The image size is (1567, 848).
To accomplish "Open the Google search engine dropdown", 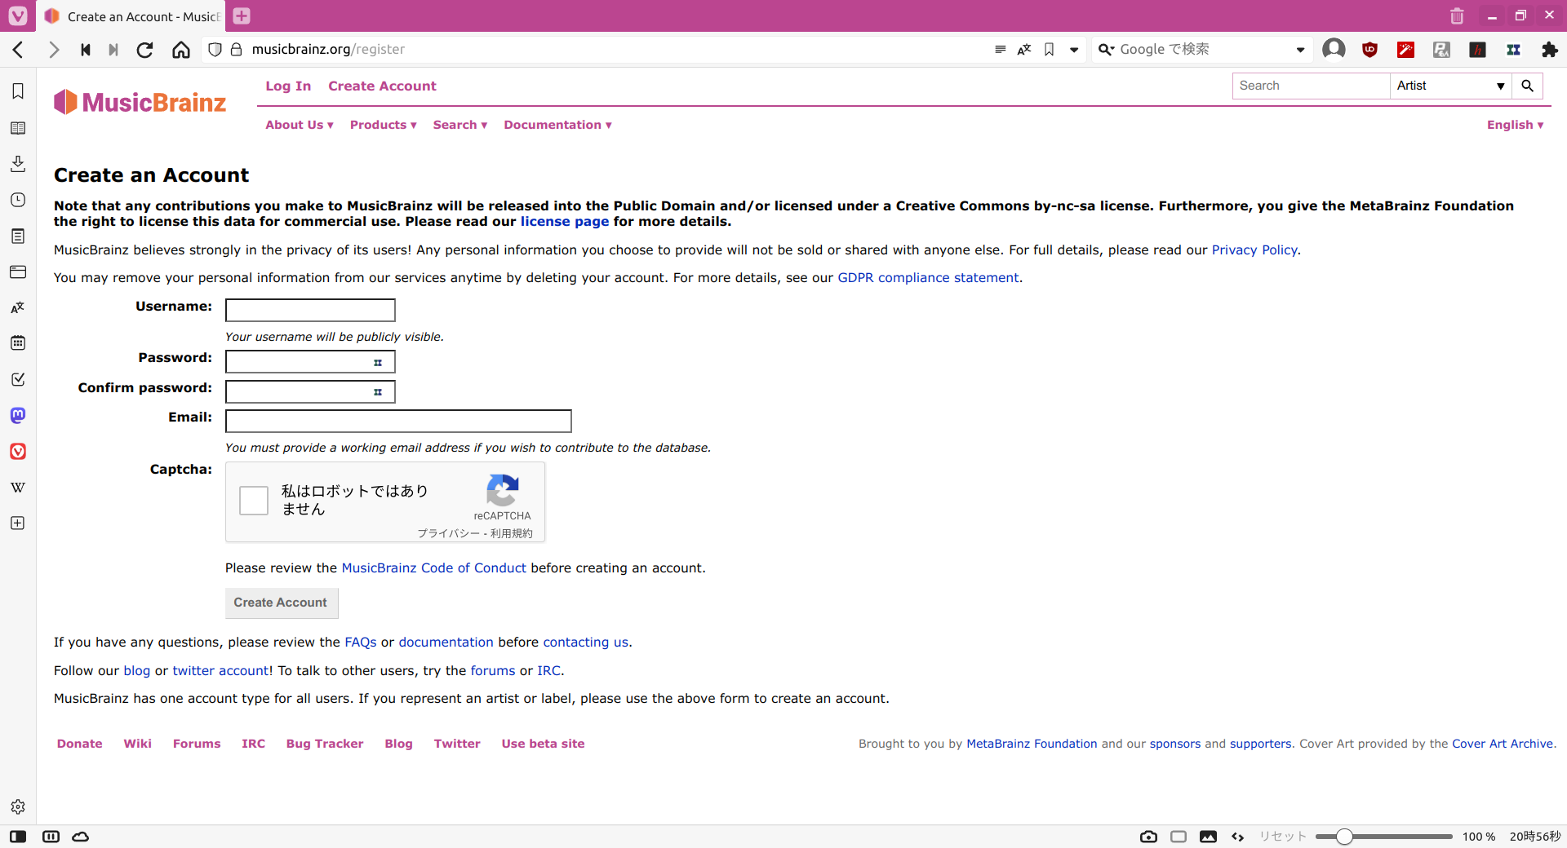I will point(1300,50).
